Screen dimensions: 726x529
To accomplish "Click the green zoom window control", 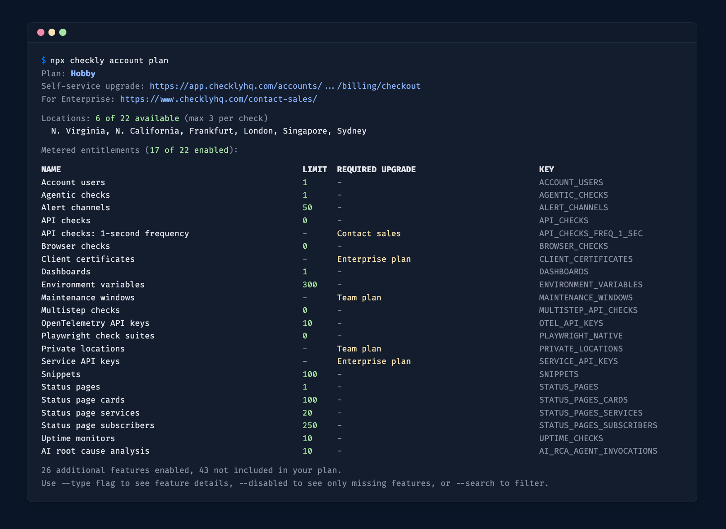I will click(x=63, y=32).
